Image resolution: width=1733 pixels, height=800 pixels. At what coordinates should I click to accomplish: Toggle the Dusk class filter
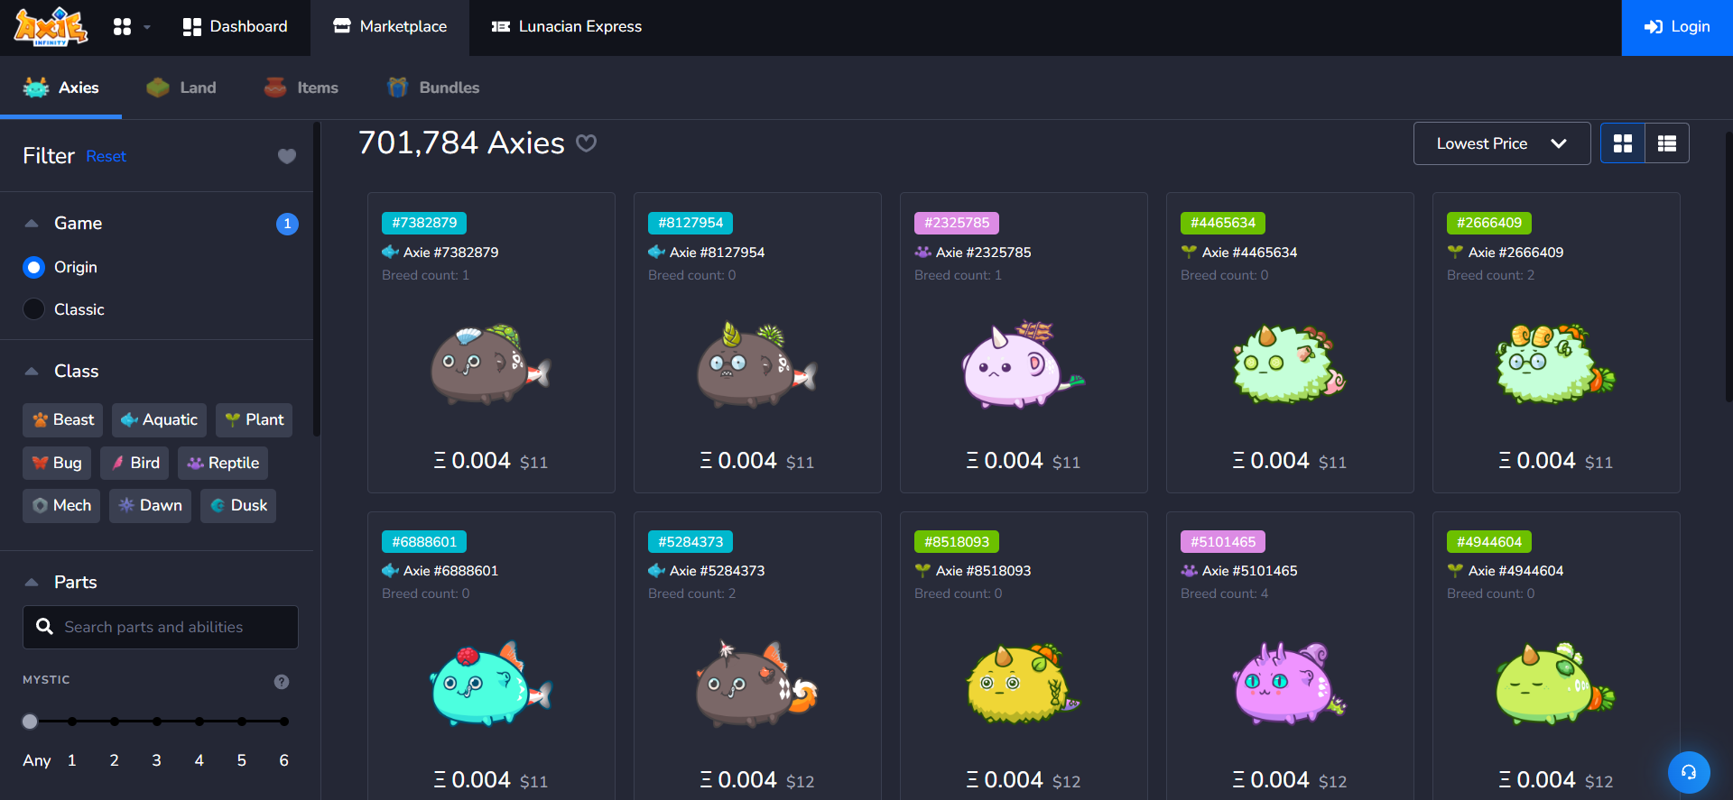point(238,505)
